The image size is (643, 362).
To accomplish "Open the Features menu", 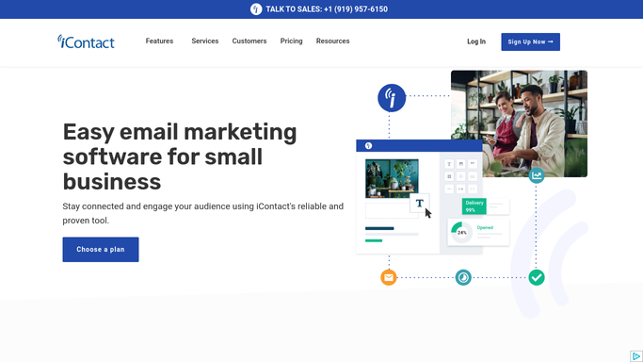I will coord(159,41).
